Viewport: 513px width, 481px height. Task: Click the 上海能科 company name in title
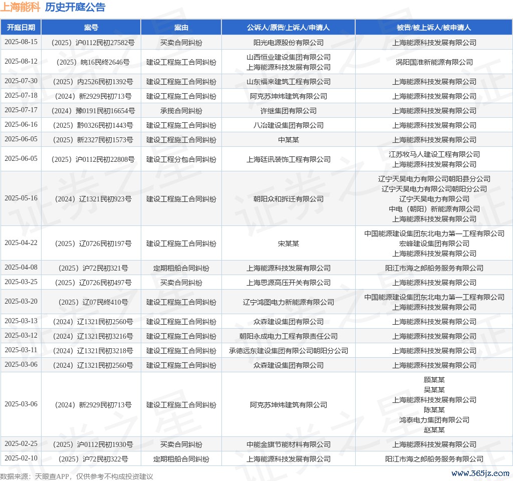click(20, 8)
